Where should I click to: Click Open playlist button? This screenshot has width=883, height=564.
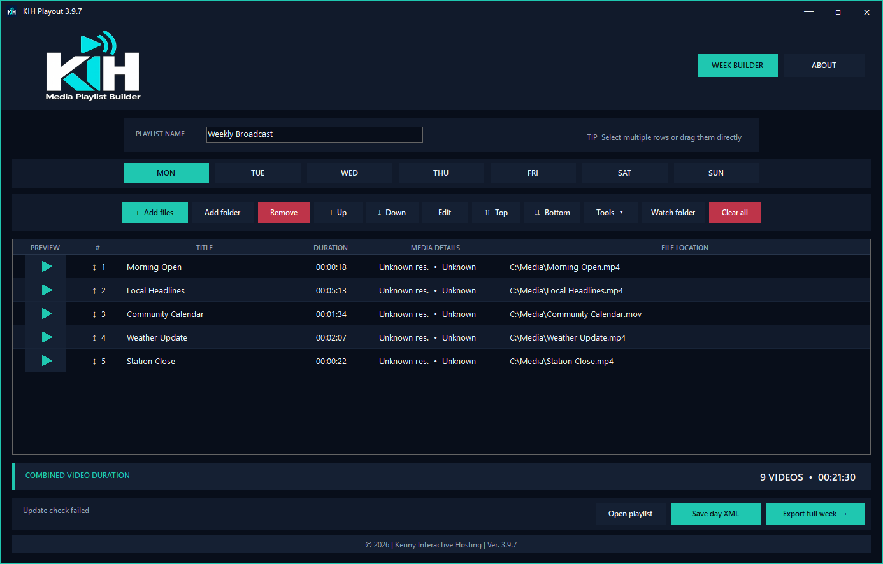point(631,514)
